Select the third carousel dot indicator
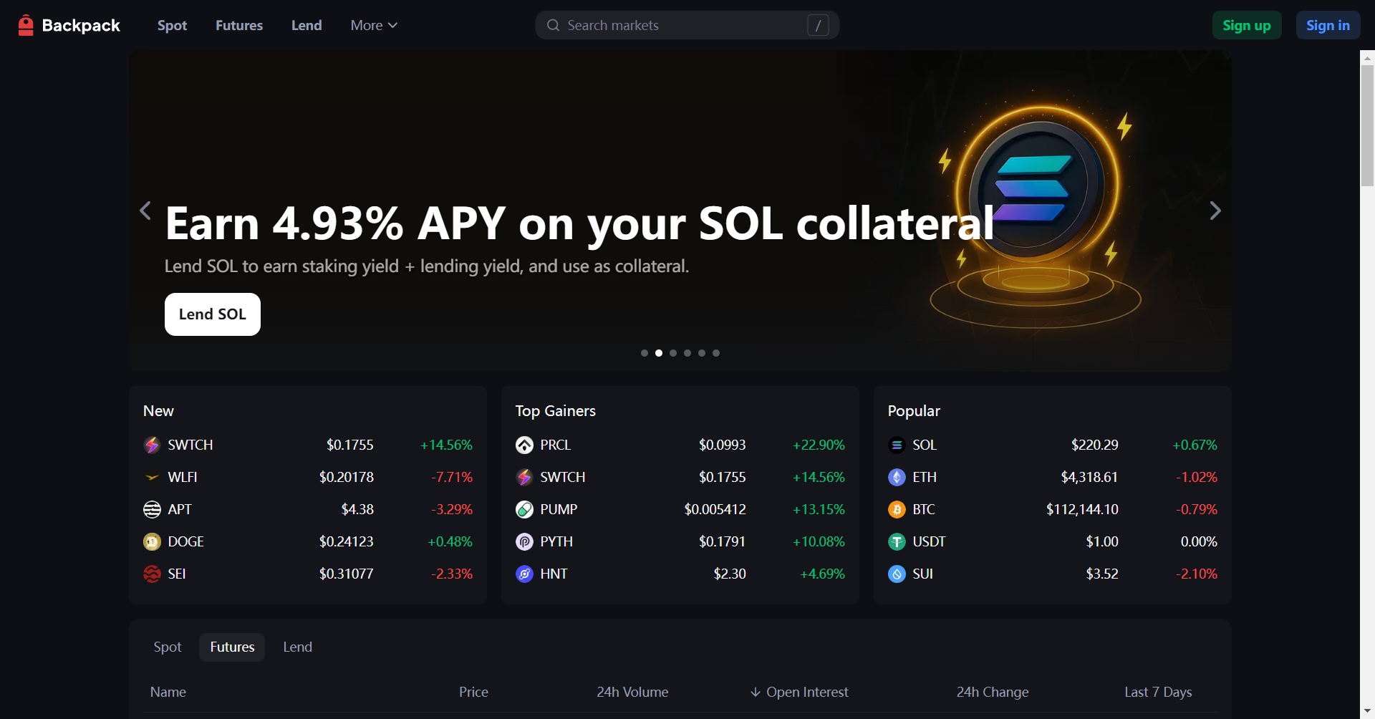This screenshot has width=1375, height=719. coord(673,353)
